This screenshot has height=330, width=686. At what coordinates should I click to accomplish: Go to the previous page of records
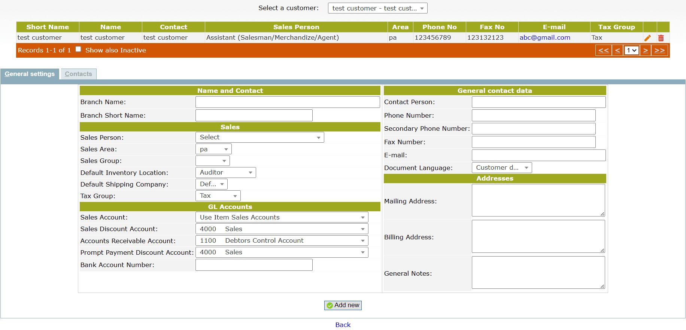(617, 50)
